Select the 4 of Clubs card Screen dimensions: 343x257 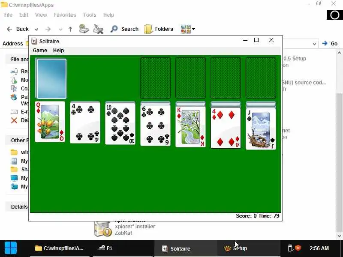pos(85,123)
